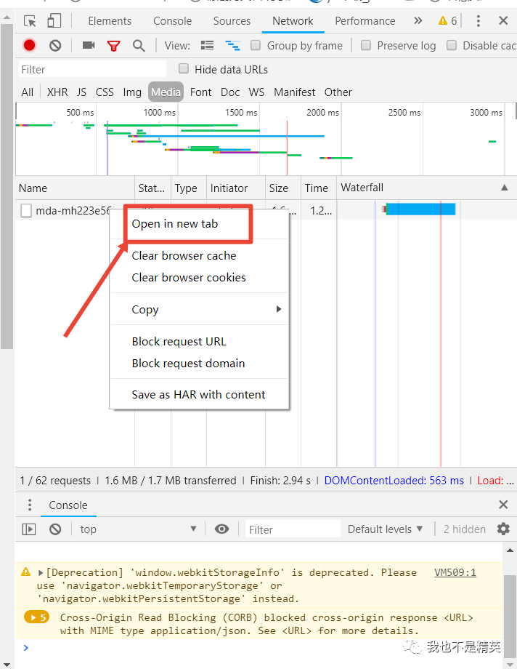Switch to large request rows view

[207, 45]
